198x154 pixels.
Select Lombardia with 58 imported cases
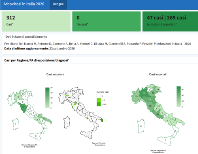(x=144, y=93)
